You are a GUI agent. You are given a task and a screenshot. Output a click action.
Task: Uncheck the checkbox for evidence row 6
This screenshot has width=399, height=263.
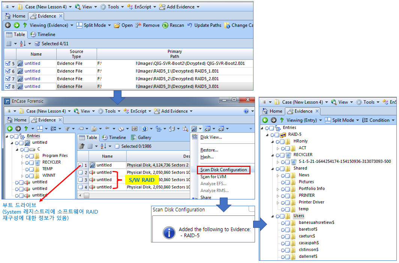pyautogui.click(x=8, y=71)
